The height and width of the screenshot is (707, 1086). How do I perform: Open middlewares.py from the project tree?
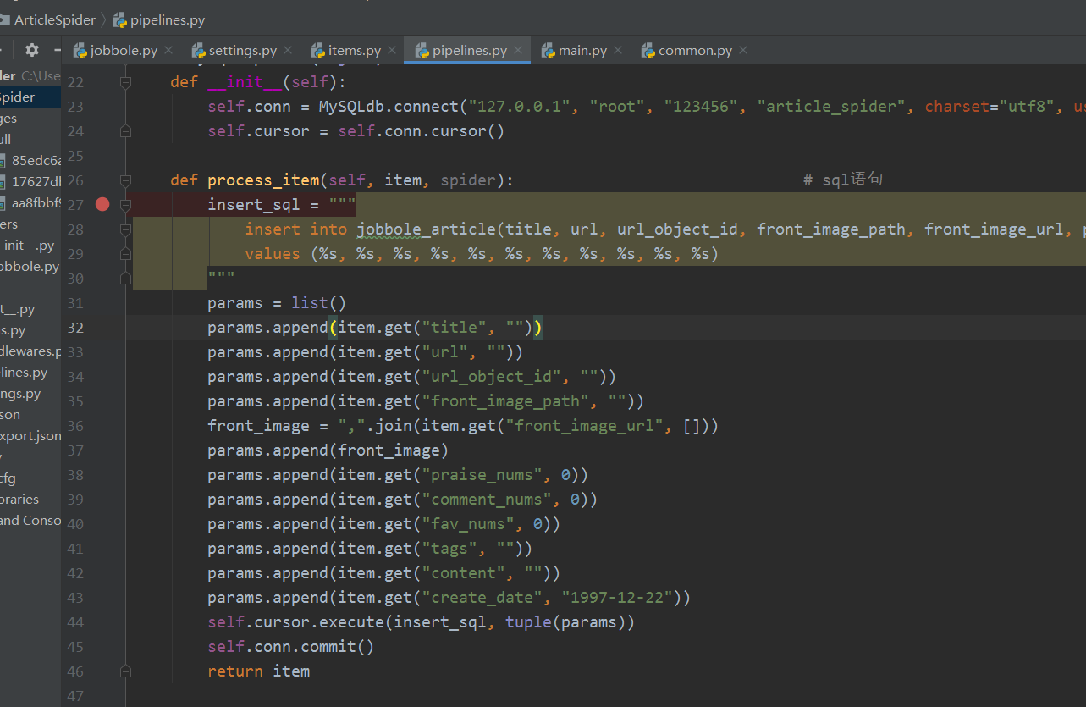coord(30,351)
